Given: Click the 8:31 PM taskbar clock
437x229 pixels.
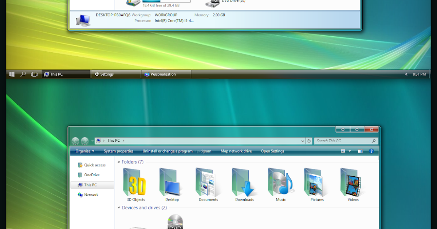Looking at the screenshot, I should [419, 74].
